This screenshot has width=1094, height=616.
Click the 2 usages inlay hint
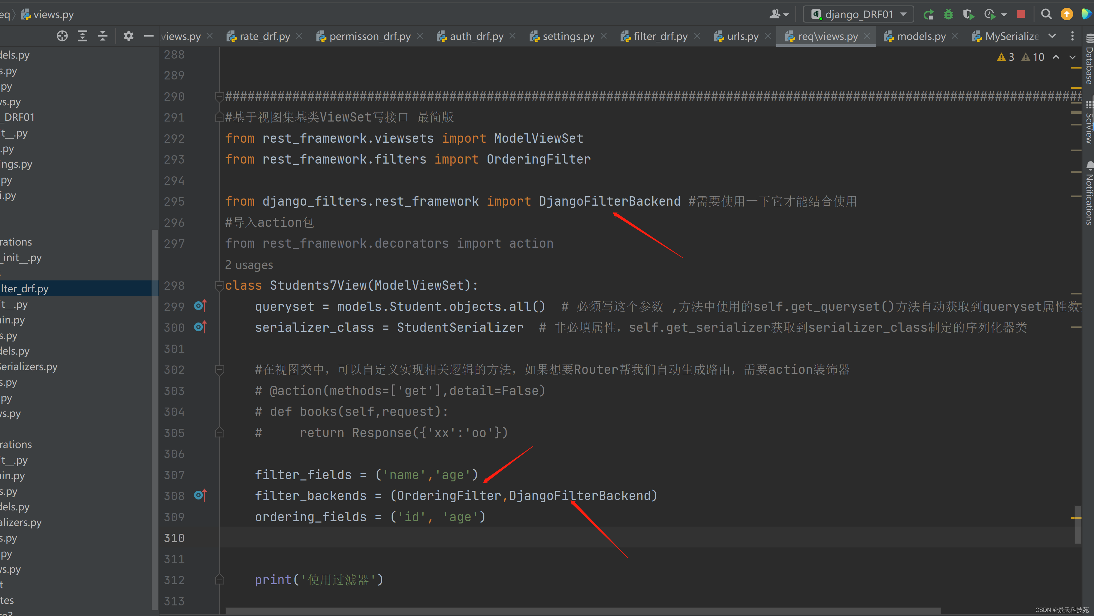[249, 265]
